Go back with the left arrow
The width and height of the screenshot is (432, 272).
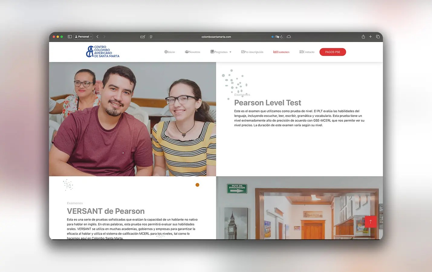pyautogui.click(x=97, y=37)
